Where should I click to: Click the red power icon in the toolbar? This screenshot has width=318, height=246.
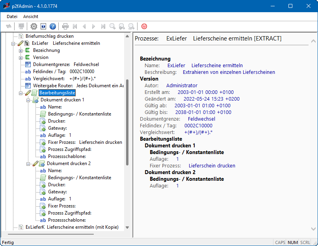coord(144,26)
